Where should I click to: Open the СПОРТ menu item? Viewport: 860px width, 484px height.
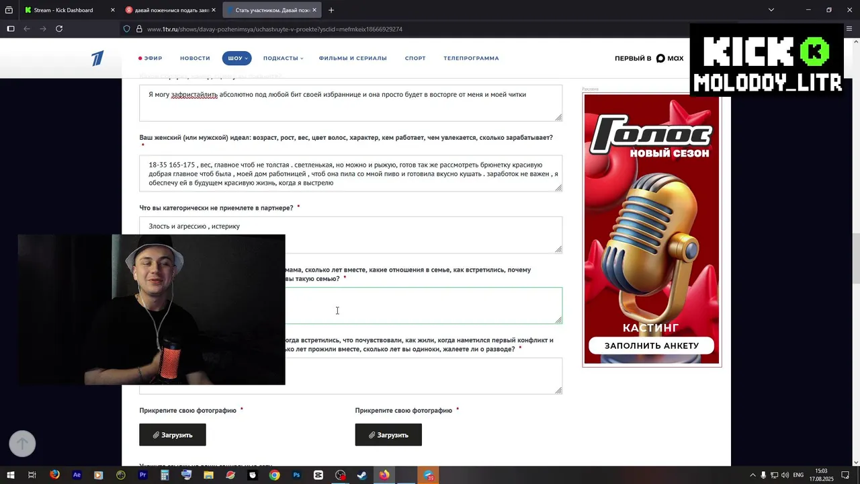[415, 58]
